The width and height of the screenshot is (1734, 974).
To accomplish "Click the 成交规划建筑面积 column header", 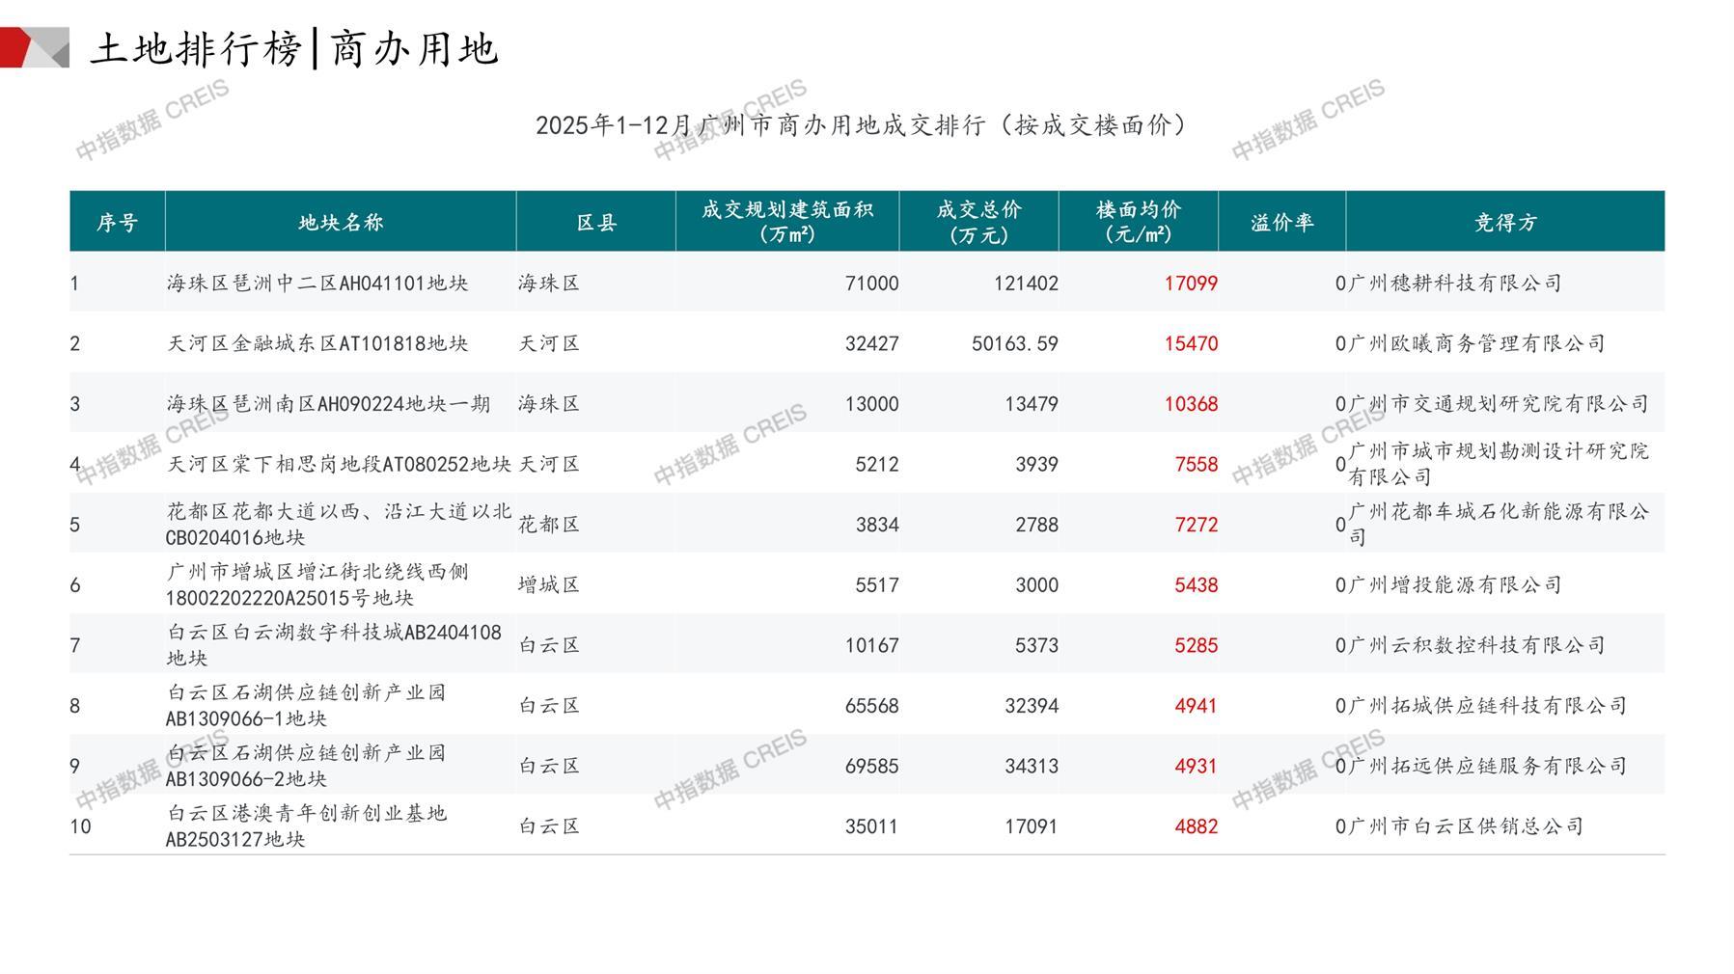I will click(x=786, y=222).
